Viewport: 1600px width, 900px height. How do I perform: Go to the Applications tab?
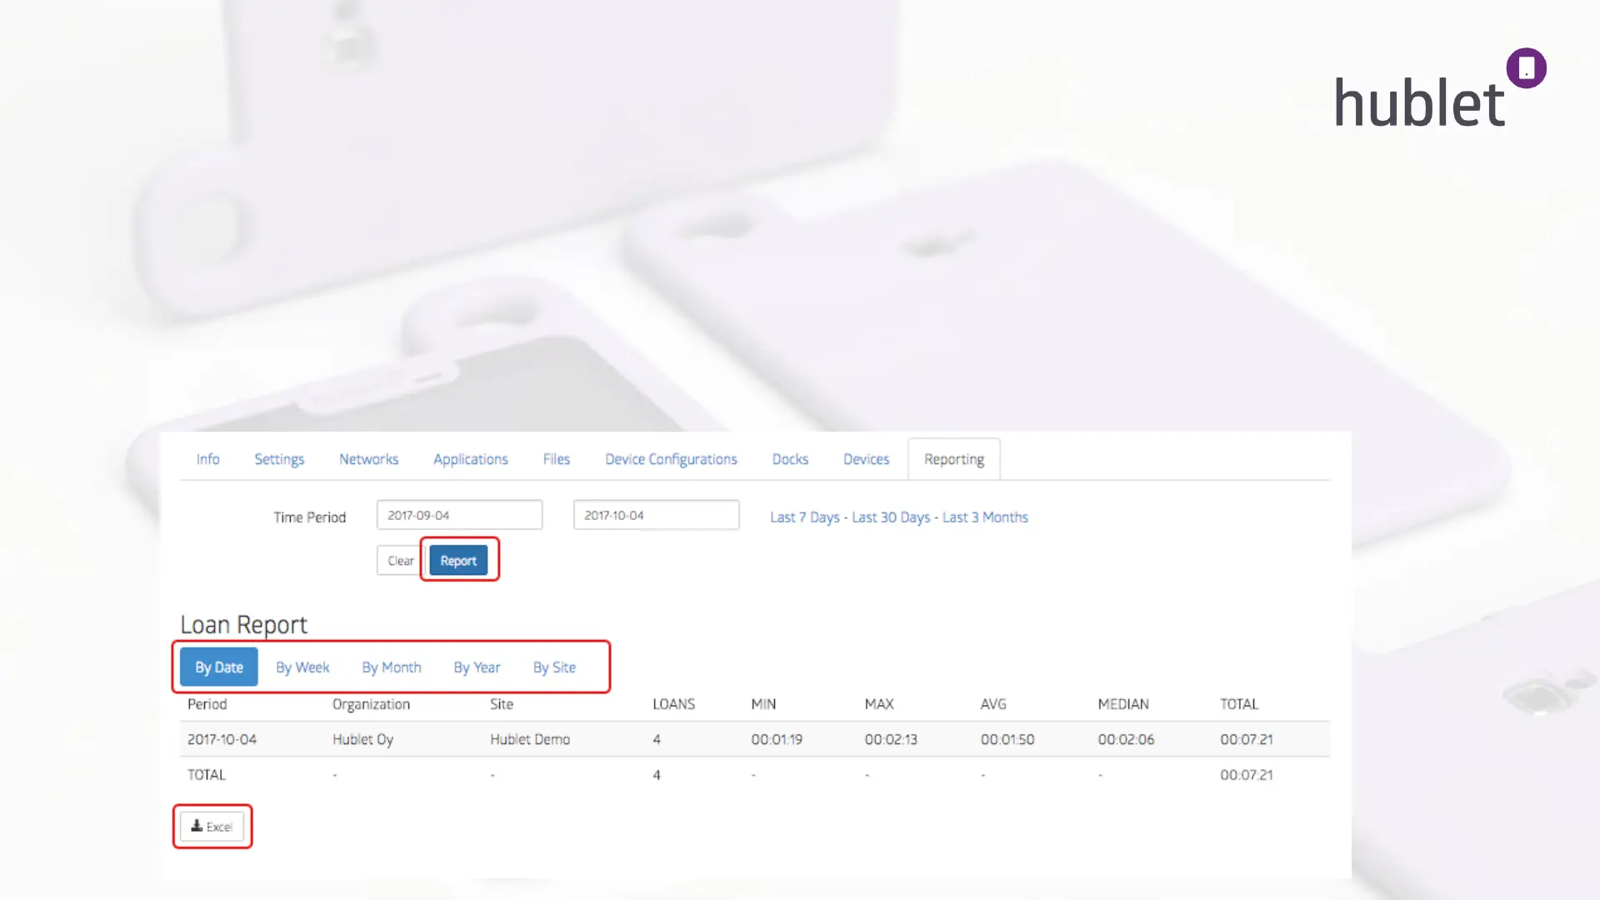pyautogui.click(x=470, y=459)
